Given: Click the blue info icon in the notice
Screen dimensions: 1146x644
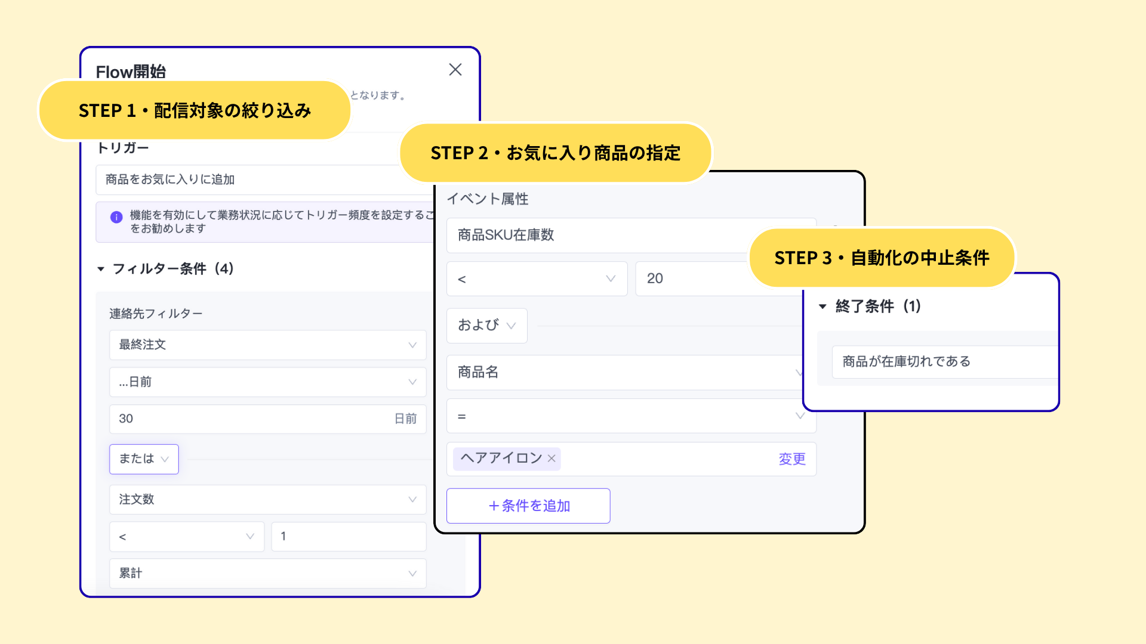Looking at the screenshot, I should click(116, 217).
